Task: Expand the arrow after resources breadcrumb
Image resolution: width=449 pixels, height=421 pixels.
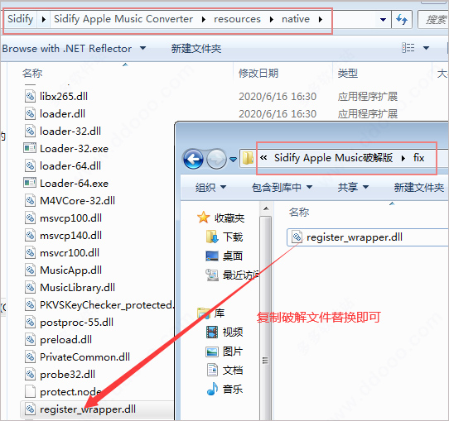Action: coord(272,19)
